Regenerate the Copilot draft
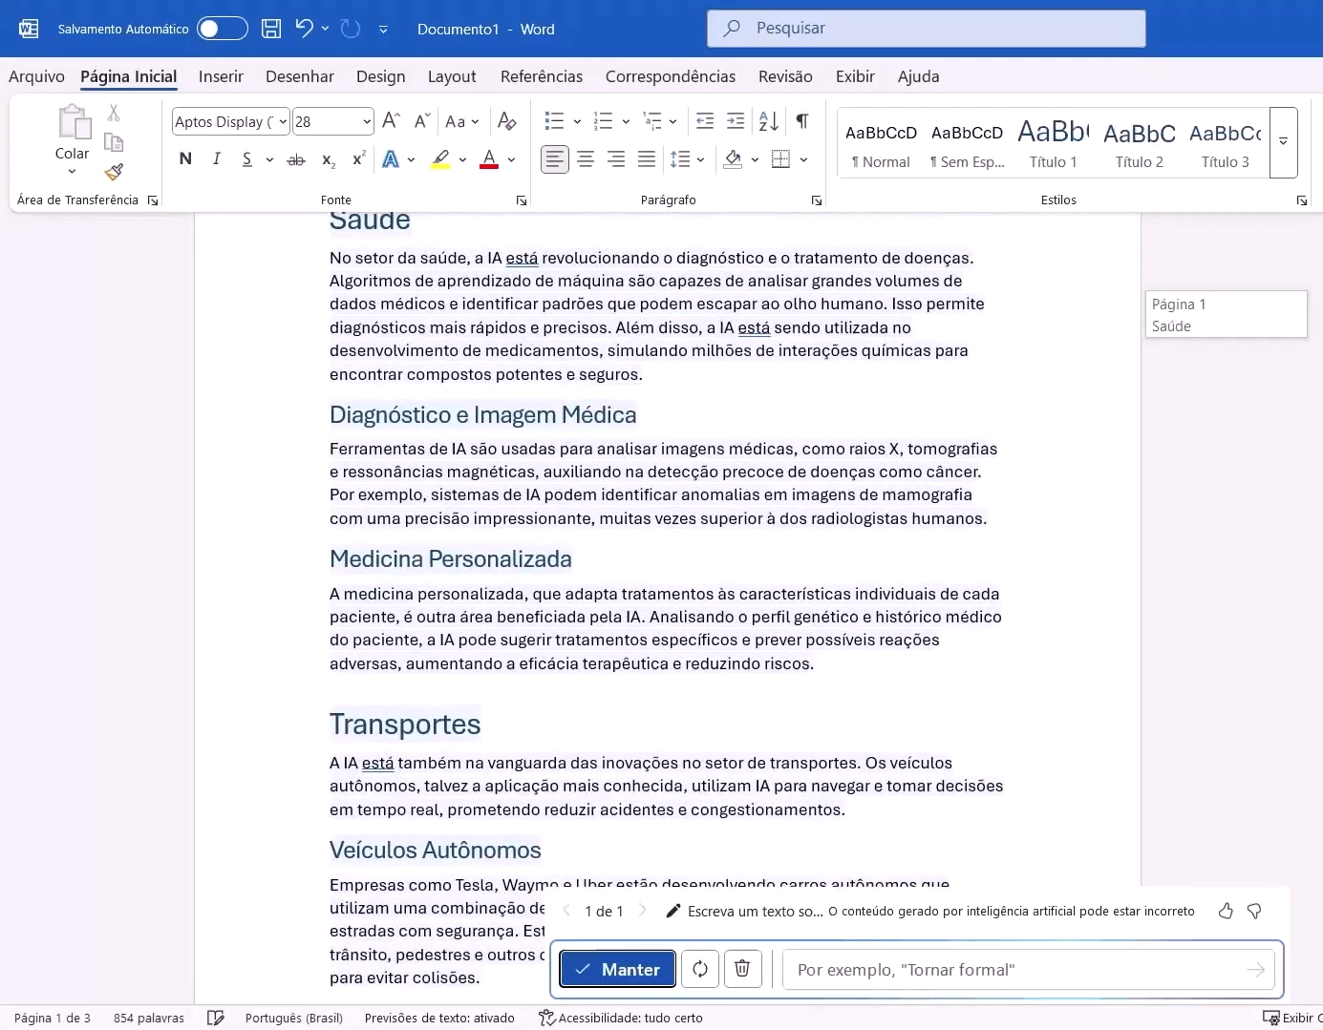Screen dimensions: 1323x1030 tap(700, 969)
